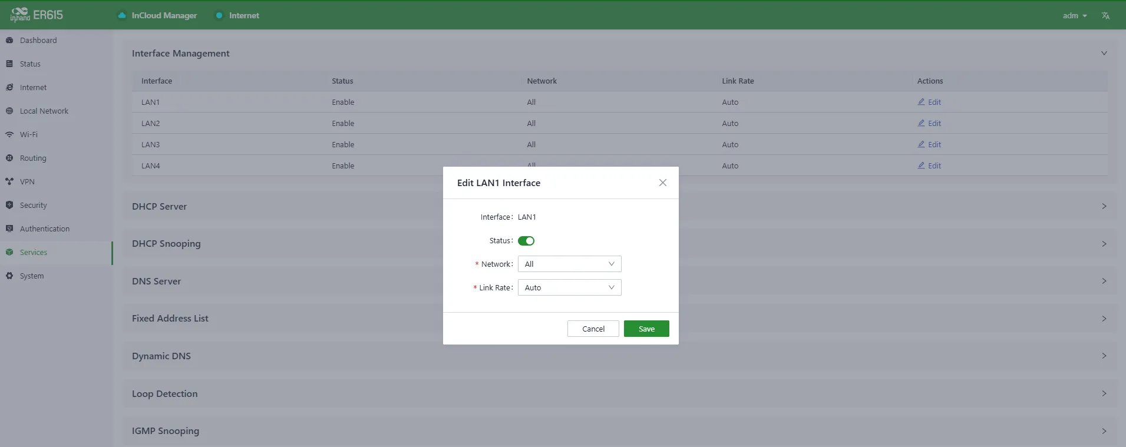Screen dimensions: 1126x447
Task: Click the VPN sidebar icon
Action: [x=9, y=181]
